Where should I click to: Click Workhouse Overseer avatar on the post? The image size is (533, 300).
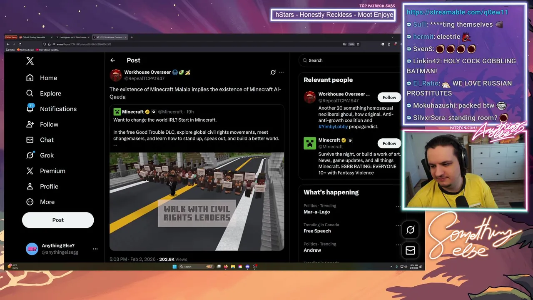pyautogui.click(x=116, y=75)
